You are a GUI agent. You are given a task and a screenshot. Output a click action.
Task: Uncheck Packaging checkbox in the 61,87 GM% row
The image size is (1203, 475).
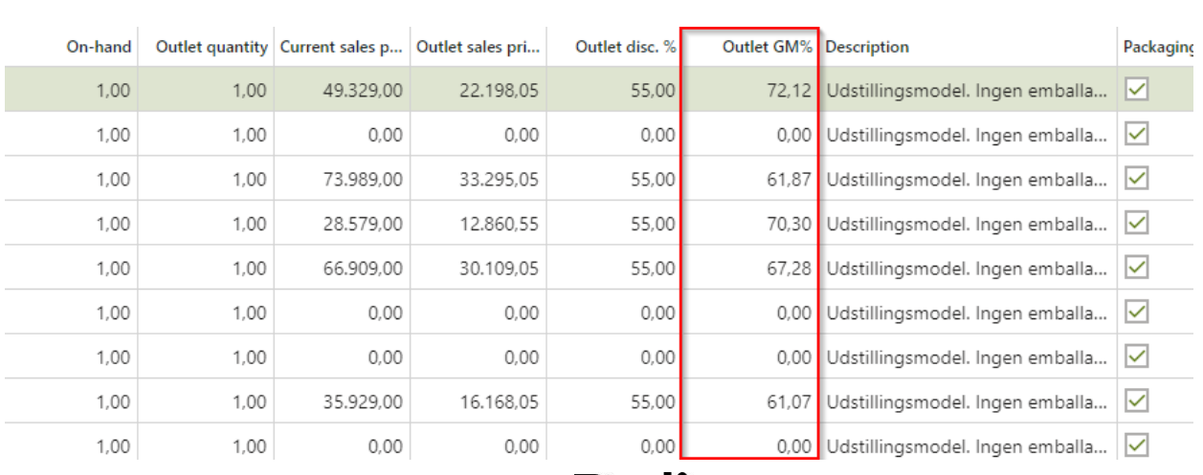[x=1137, y=179]
